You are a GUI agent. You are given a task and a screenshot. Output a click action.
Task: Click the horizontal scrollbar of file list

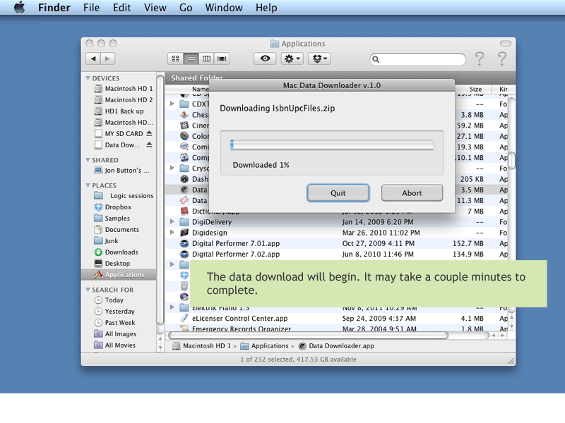point(308,336)
